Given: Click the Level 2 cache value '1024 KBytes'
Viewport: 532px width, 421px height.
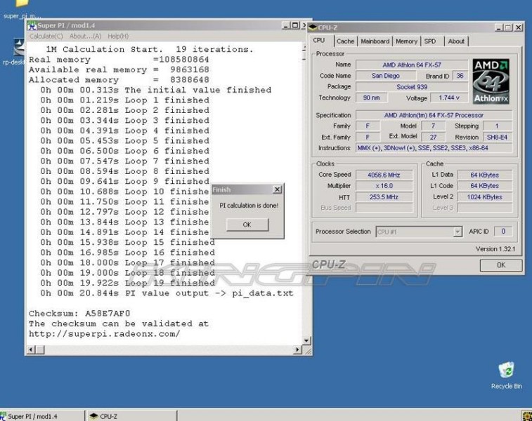Looking at the screenshot, I should [484, 197].
